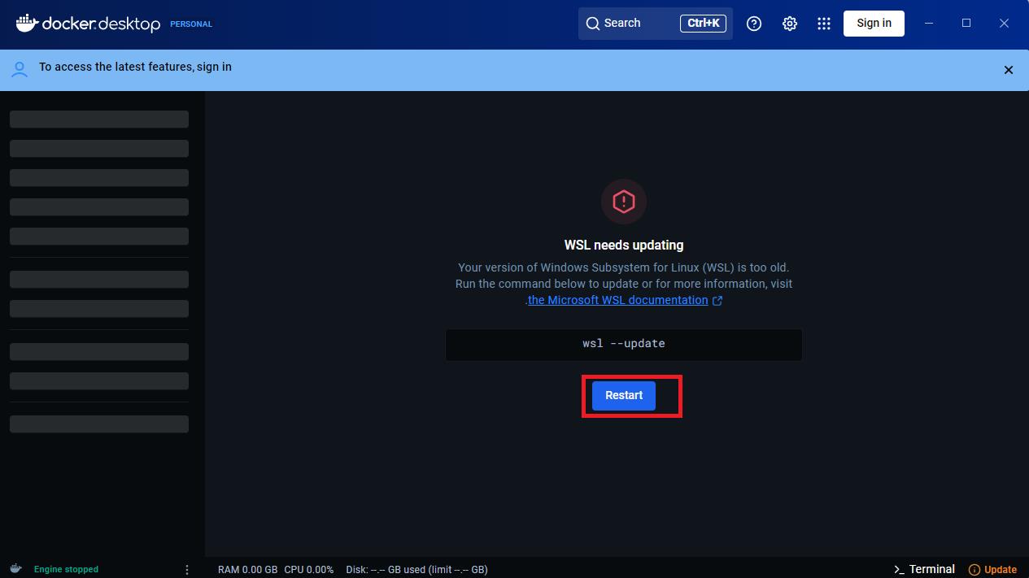1029x578 pixels.
Task: Click the 'WSL needs updating' heading
Action: click(x=624, y=245)
